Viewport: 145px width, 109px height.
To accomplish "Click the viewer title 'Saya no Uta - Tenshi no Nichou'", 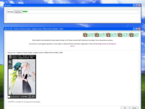I will tap(23, 57).
